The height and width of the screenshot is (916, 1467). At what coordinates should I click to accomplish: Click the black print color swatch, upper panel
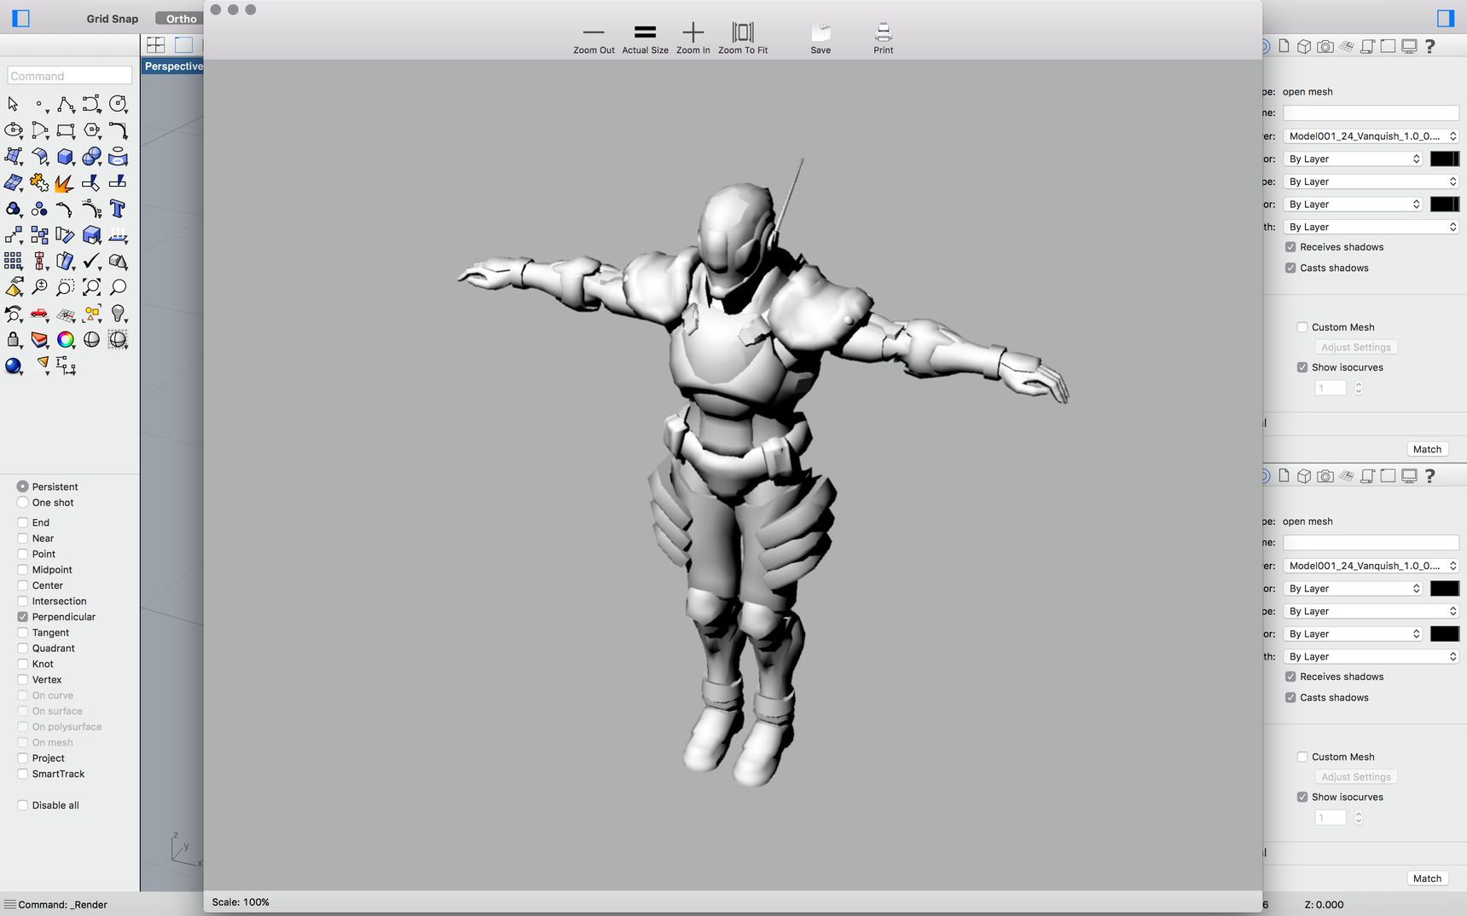tap(1444, 205)
